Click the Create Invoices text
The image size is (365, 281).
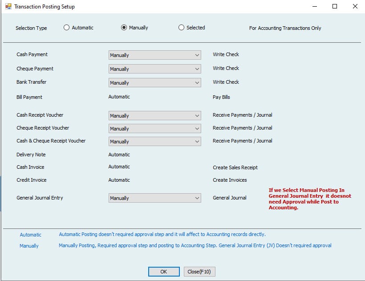point(230,180)
